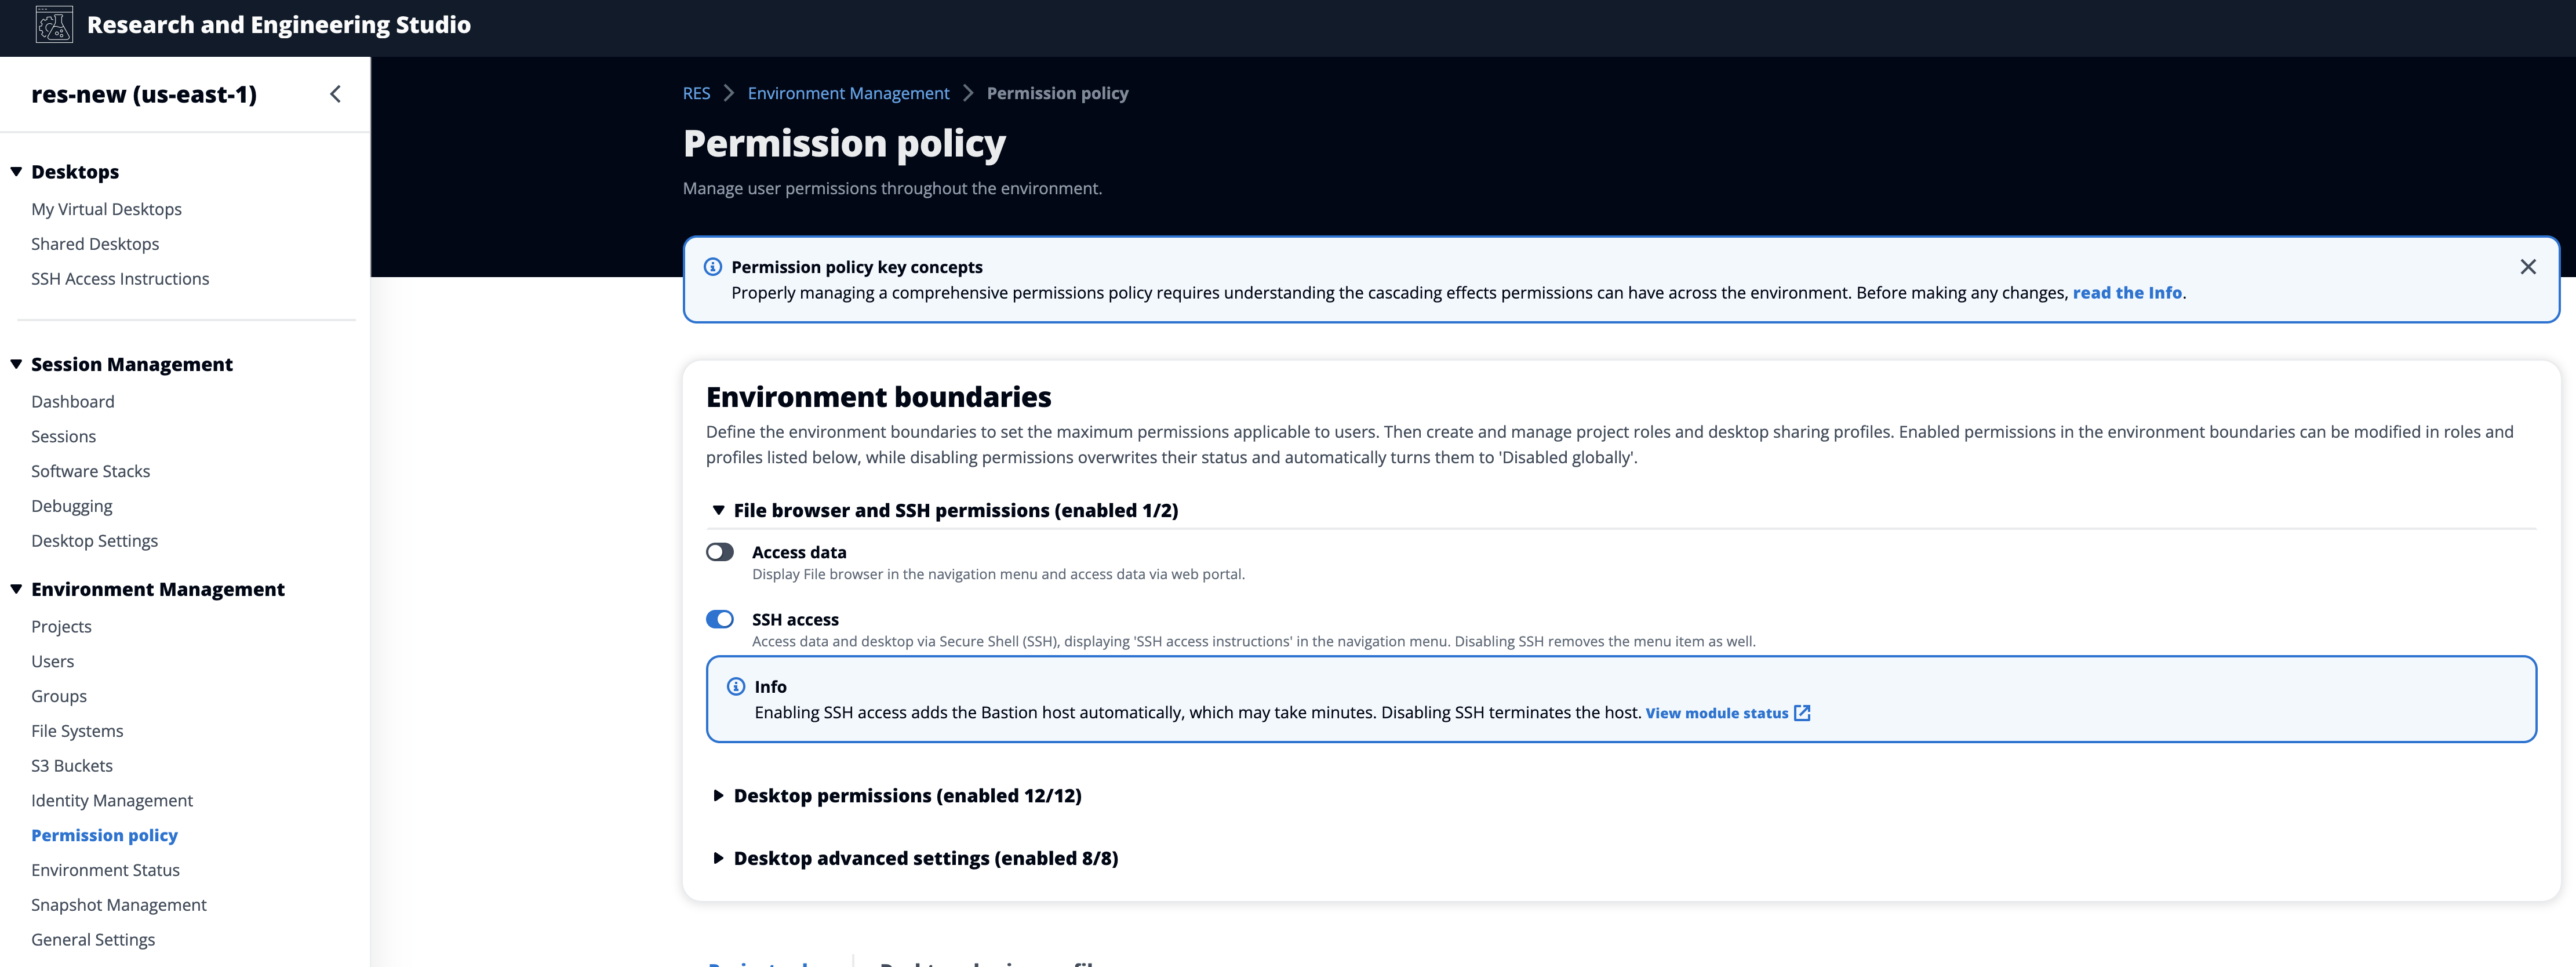Open the Snapshot Management page
The height and width of the screenshot is (967, 2576).
pos(118,904)
